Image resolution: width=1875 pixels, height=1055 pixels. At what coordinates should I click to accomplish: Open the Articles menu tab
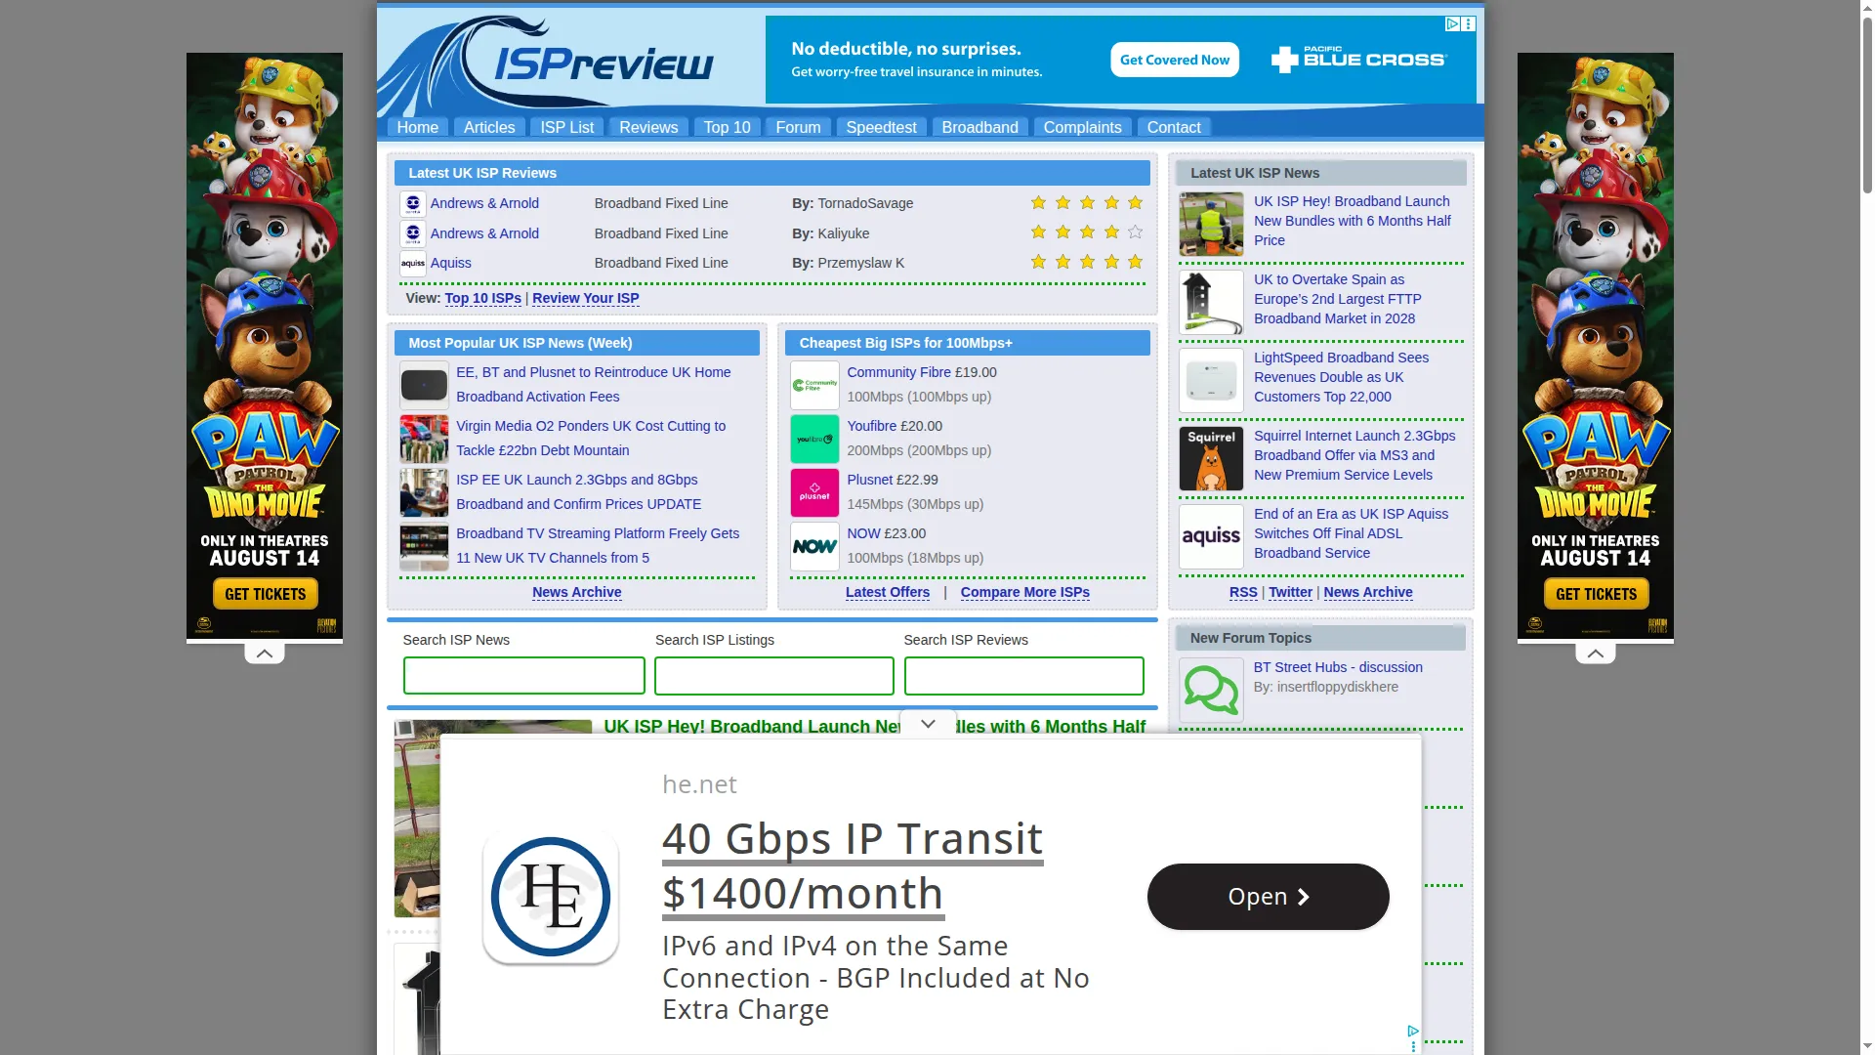489,127
